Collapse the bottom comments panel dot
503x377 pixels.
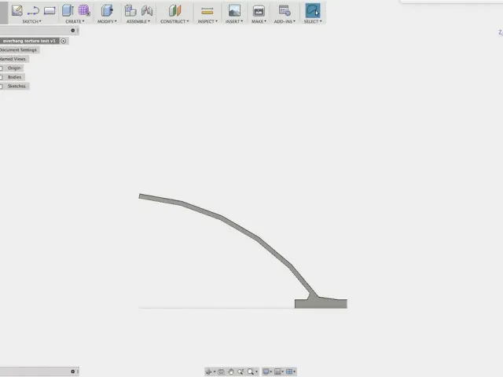coord(73,372)
